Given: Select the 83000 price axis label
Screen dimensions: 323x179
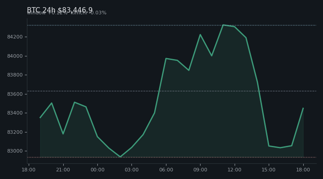Looking at the screenshot, I should click(x=15, y=151).
